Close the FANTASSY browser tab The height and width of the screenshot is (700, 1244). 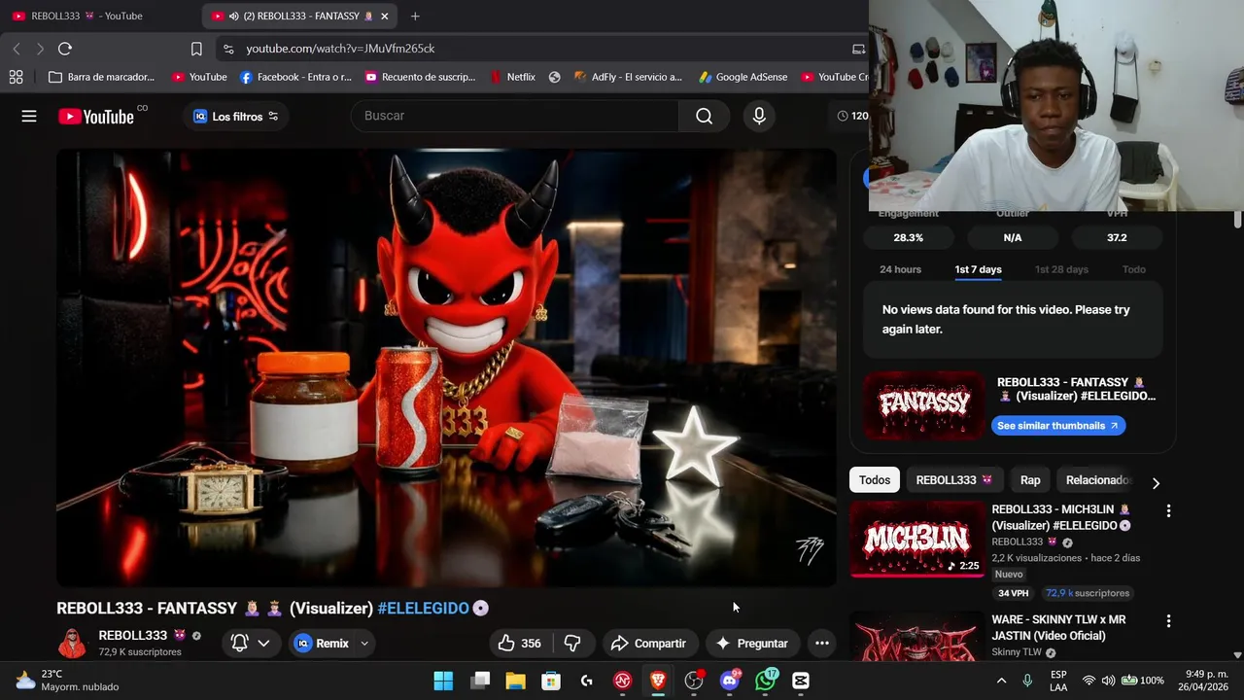pyautogui.click(x=385, y=17)
